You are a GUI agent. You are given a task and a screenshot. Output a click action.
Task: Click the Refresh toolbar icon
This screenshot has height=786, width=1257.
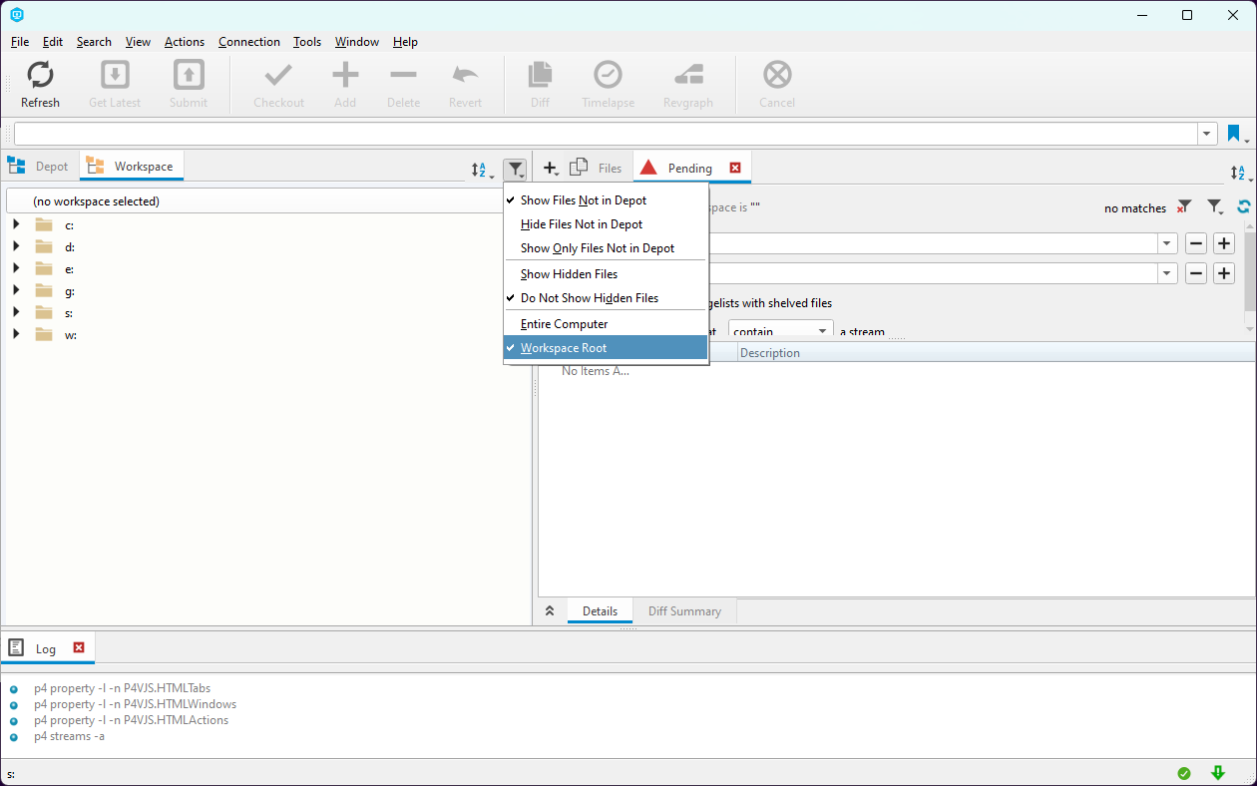(40, 75)
